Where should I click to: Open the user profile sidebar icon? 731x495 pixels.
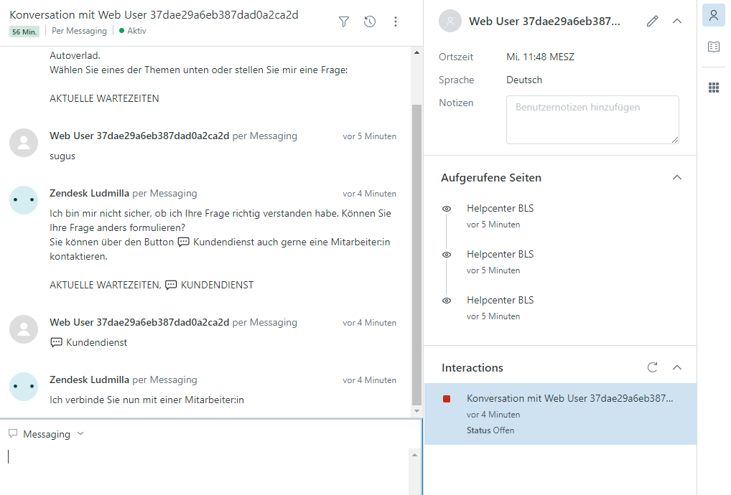coord(713,15)
